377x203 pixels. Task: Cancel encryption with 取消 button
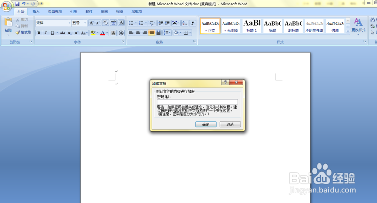(230, 125)
